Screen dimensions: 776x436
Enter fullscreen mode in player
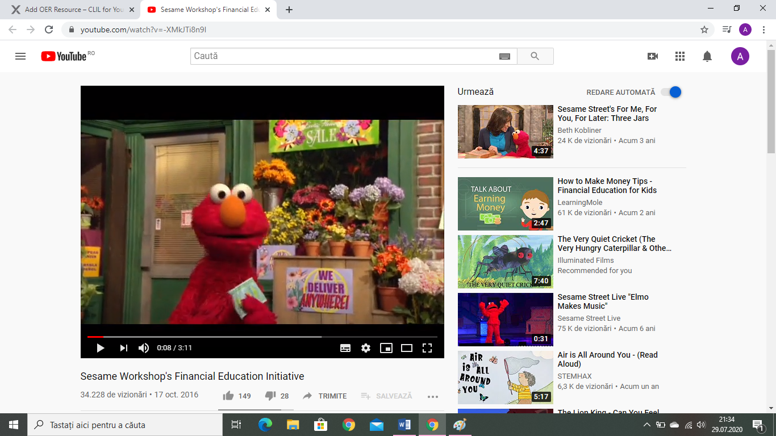(x=427, y=348)
